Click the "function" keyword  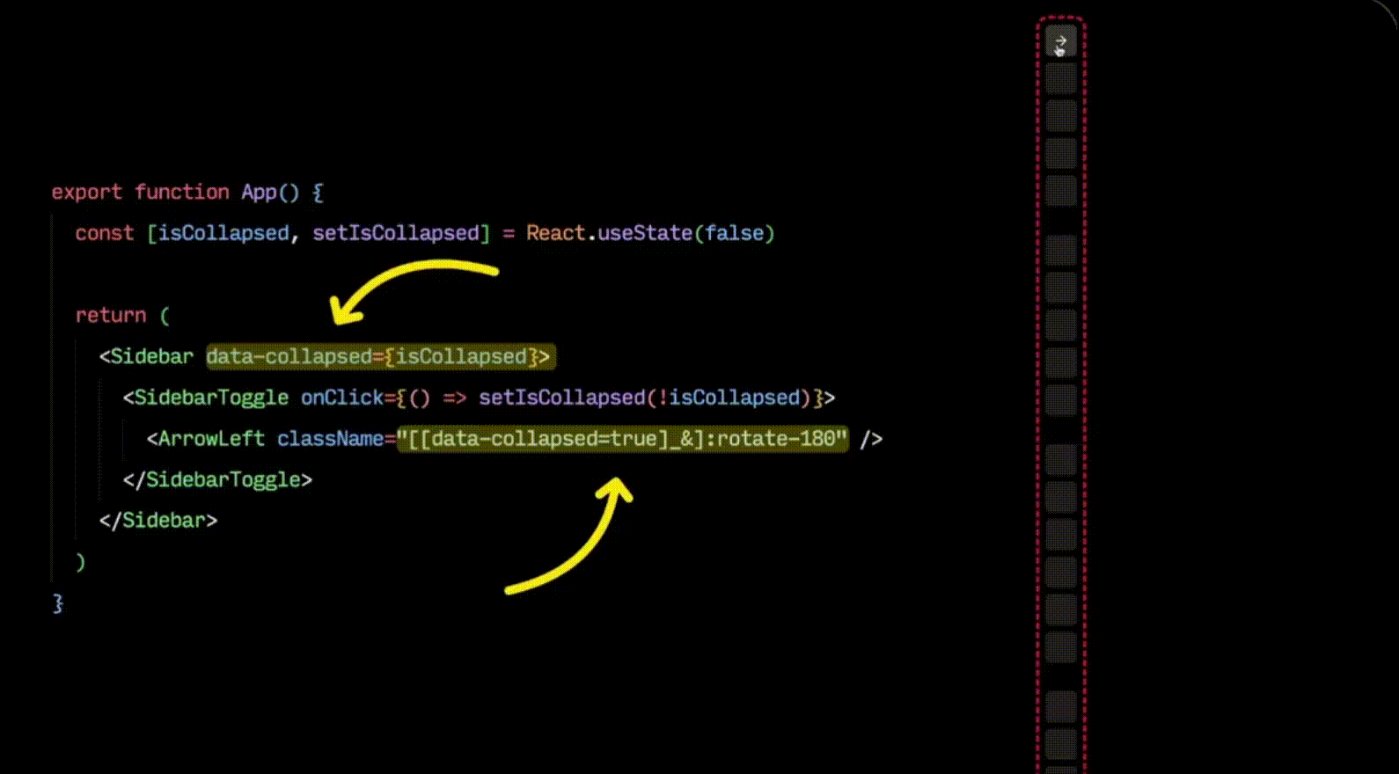point(182,192)
